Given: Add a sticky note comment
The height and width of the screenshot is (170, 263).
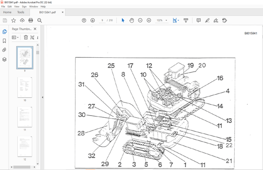Looking at the screenshot, I should pos(199,20).
